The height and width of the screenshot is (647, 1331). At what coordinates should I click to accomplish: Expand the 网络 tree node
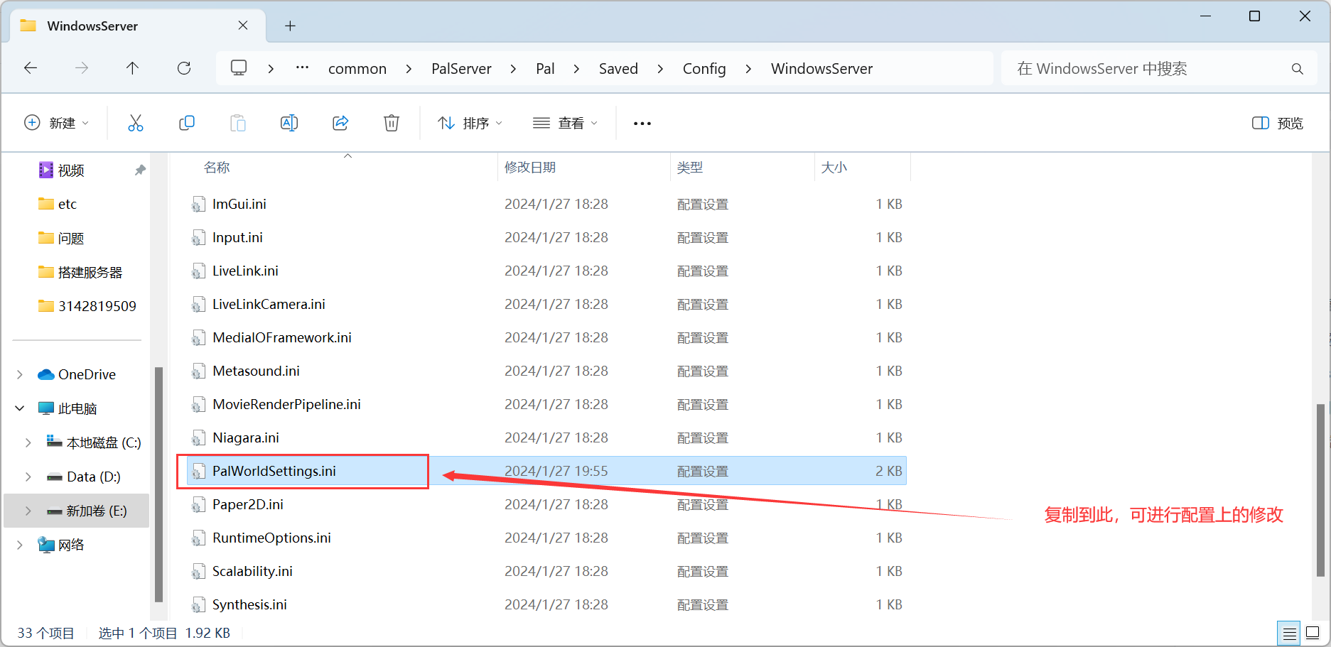click(x=20, y=545)
